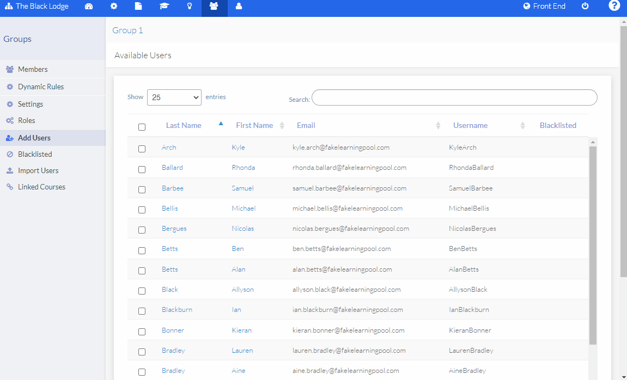
Task: Open Dynamic Rules in the sidebar
Action: click(x=41, y=87)
